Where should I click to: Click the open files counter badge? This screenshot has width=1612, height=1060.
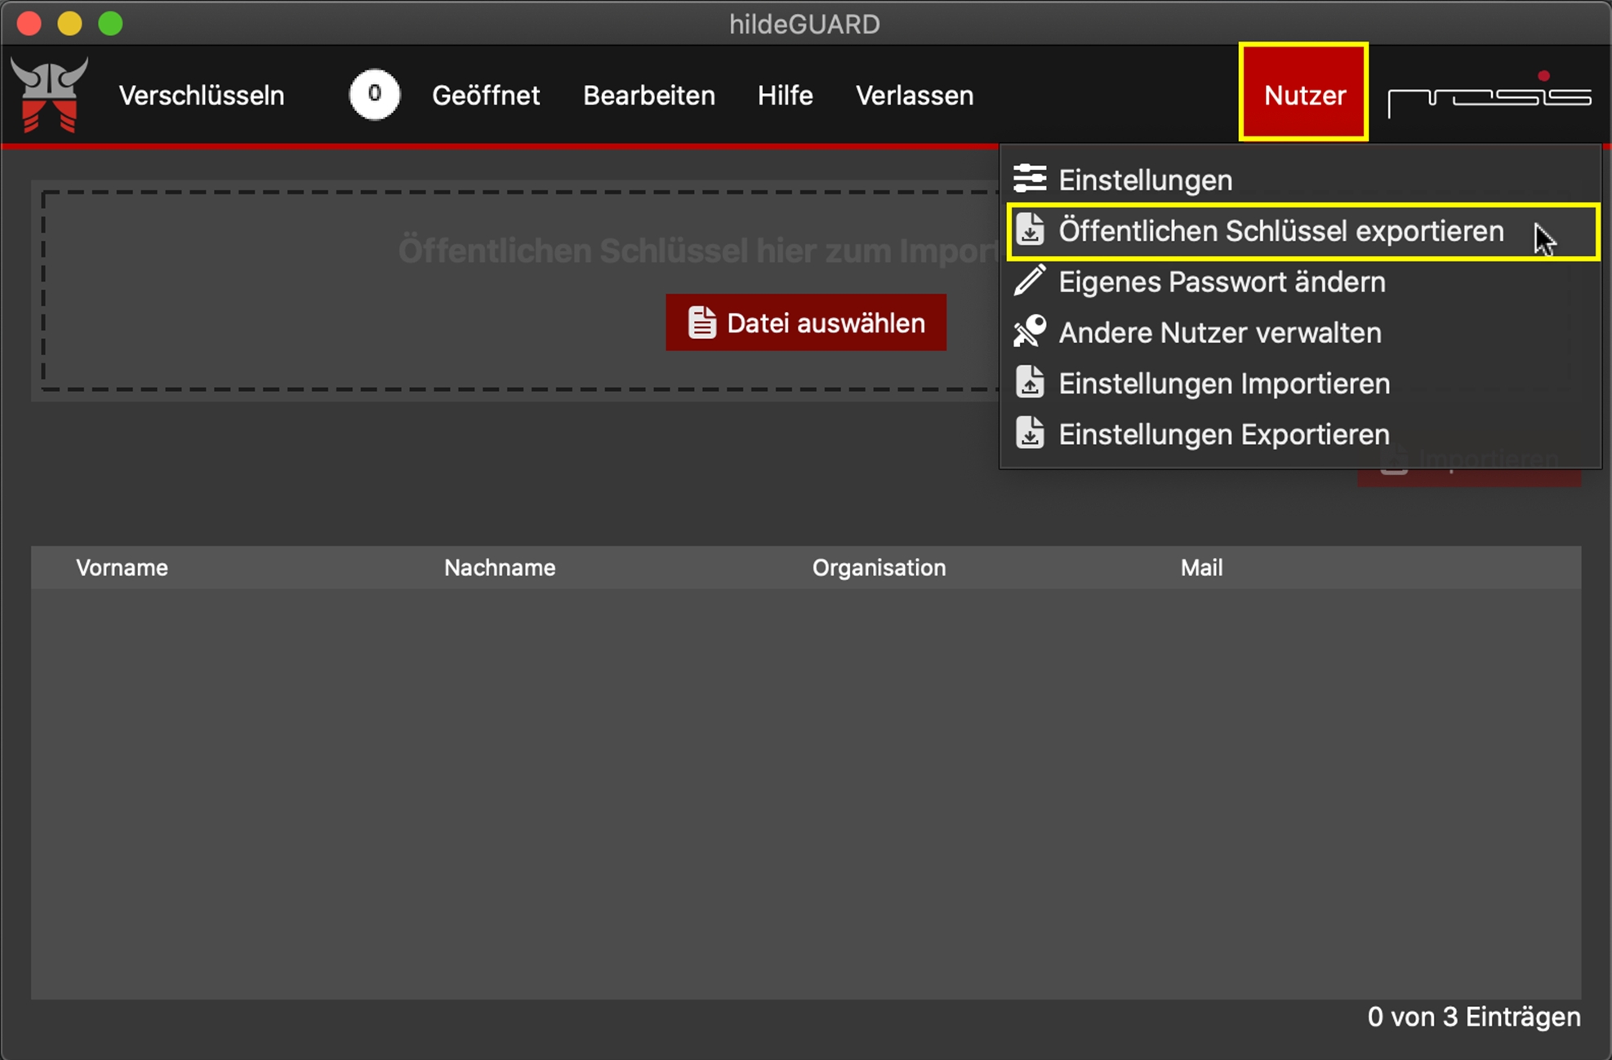coord(374,95)
